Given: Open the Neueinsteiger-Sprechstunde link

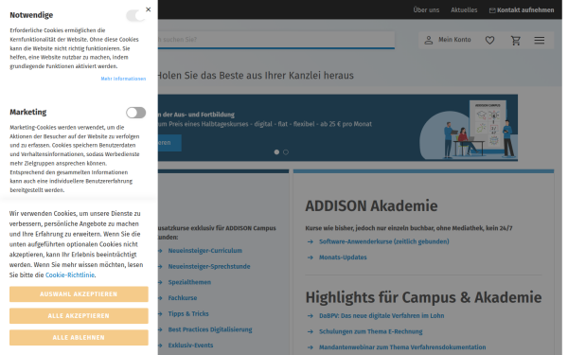Looking at the screenshot, I should coord(209,267).
